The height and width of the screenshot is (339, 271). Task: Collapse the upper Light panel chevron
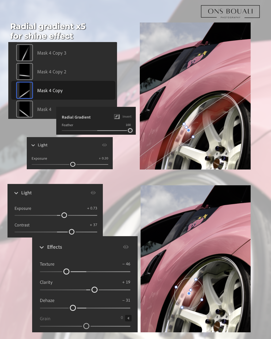pyautogui.click(x=33, y=145)
